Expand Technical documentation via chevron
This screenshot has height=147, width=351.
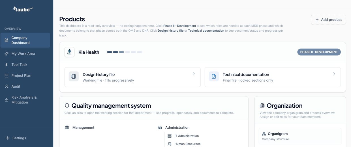pyautogui.click(x=334, y=74)
